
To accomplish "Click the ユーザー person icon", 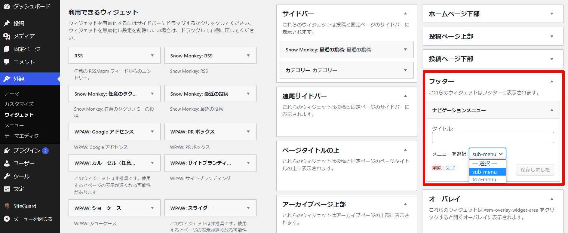I will 7,163.
